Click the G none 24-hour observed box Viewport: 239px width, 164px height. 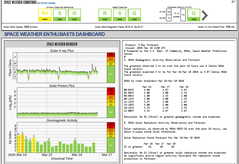(x=74, y=15)
